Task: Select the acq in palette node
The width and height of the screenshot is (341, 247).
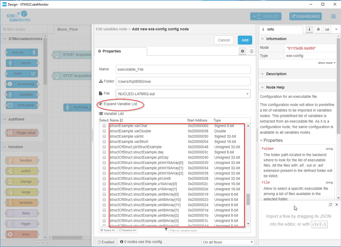Action: point(22,63)
